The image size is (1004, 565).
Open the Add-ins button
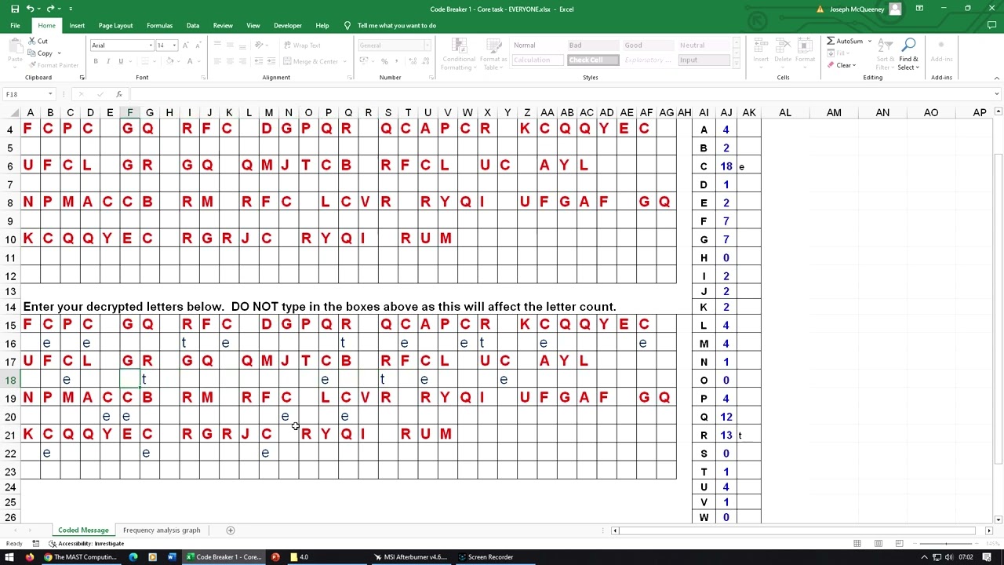941,52
